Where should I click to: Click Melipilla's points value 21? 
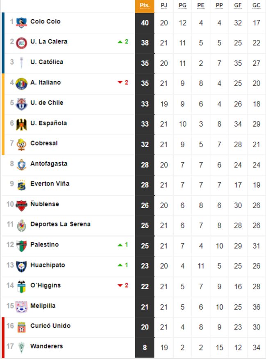pos(145,306)
